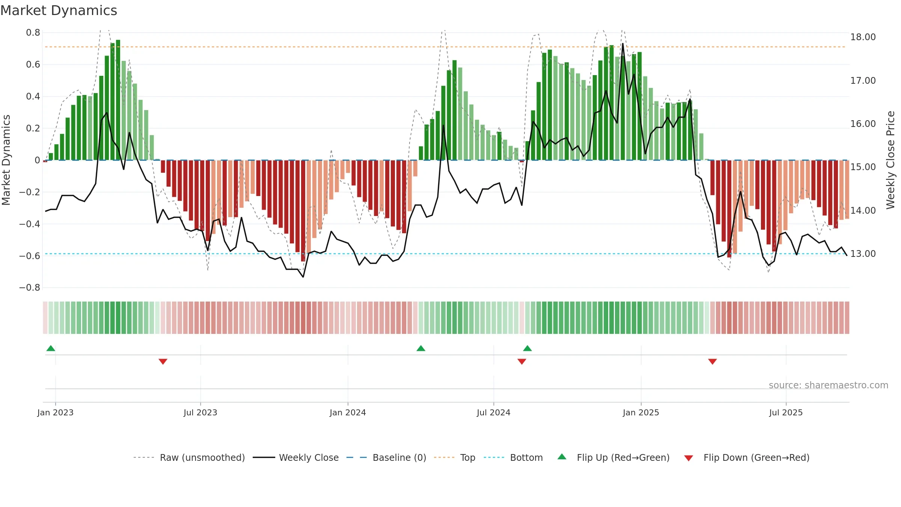Click the 16.00 price axis label

[x=863, y=124]
